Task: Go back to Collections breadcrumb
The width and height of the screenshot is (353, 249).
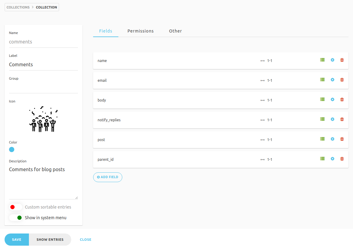Action: pos(18,7)
